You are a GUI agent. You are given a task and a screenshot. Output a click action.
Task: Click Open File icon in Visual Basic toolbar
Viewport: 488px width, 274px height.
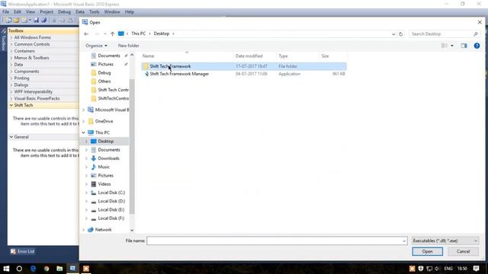coord(16,21)
